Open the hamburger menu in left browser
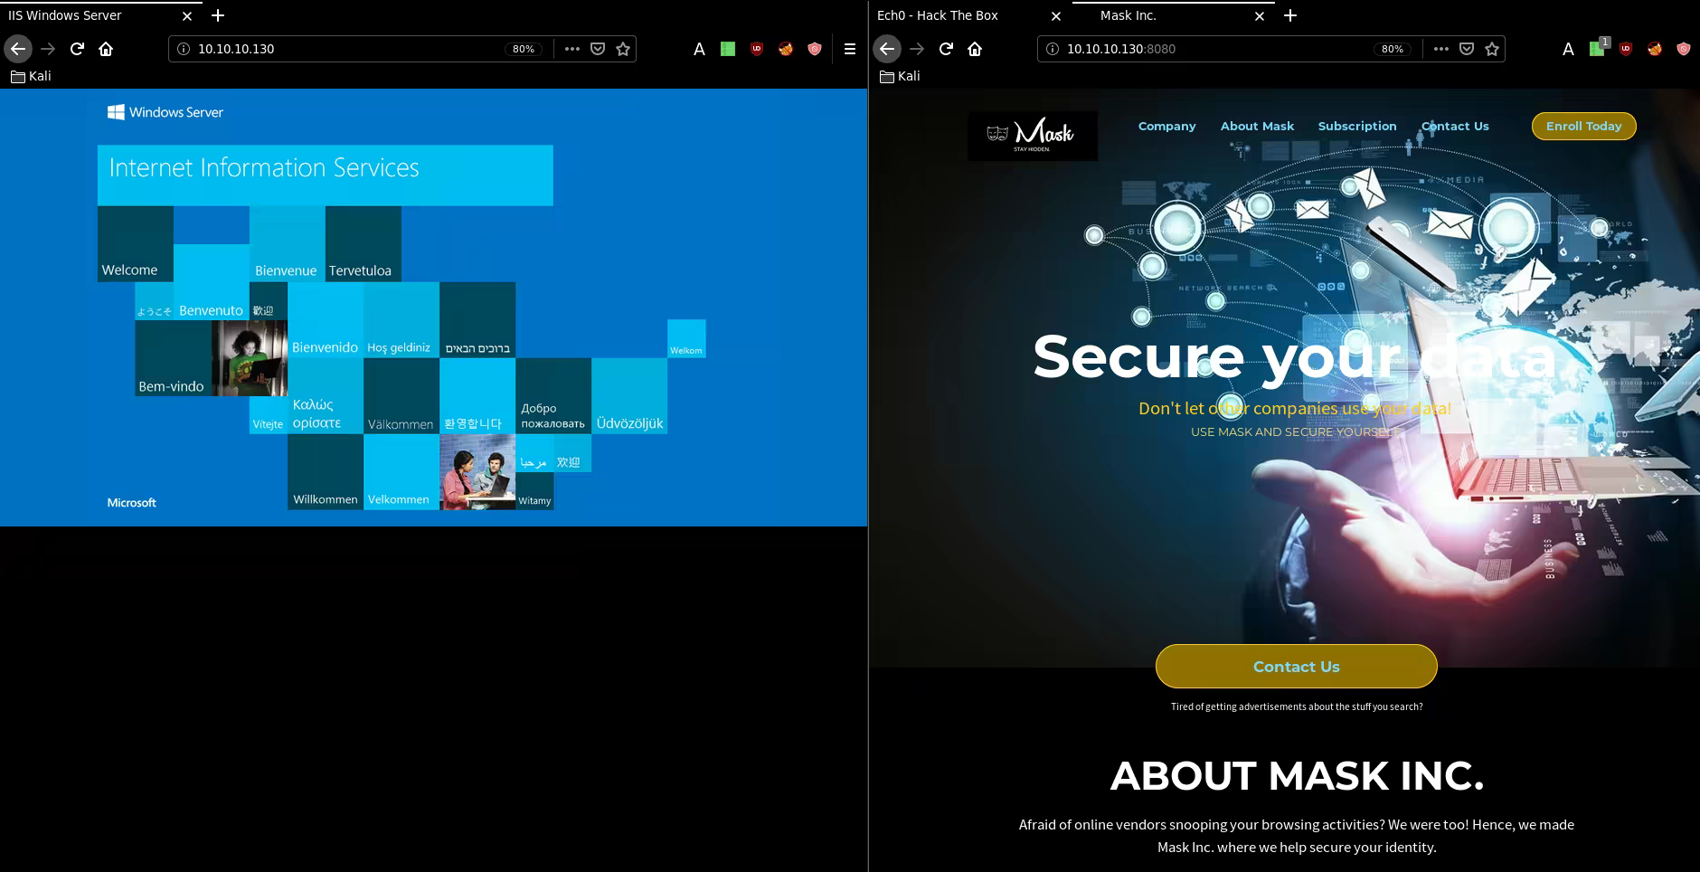This screenshot has height=872, width=1700. (x=849, y=49)
